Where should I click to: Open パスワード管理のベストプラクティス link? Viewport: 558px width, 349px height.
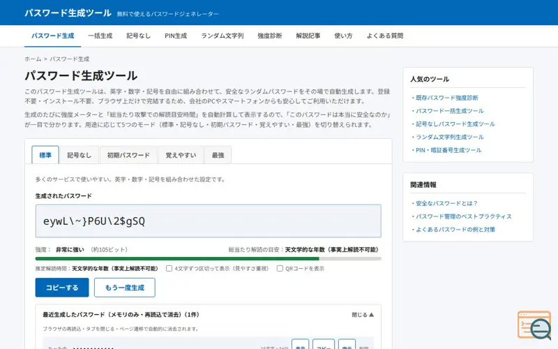click(x=464, y=216)
